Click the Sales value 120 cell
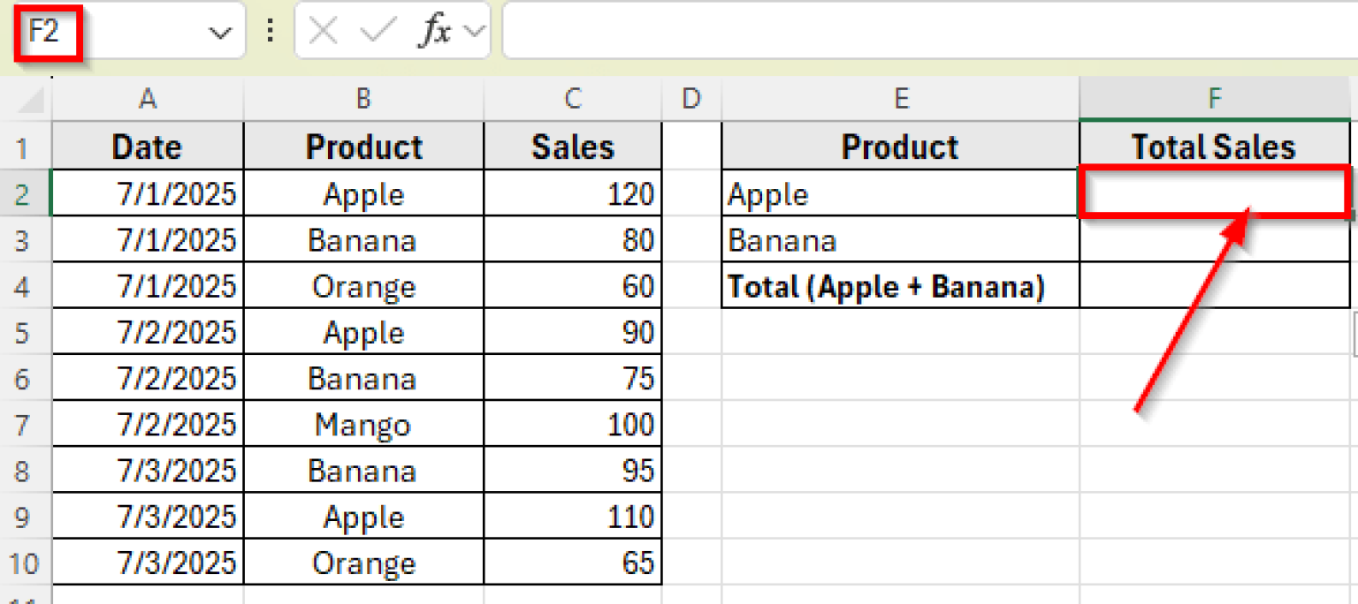The width and height of the screenshot is (1358, 604). coord(572,193)
